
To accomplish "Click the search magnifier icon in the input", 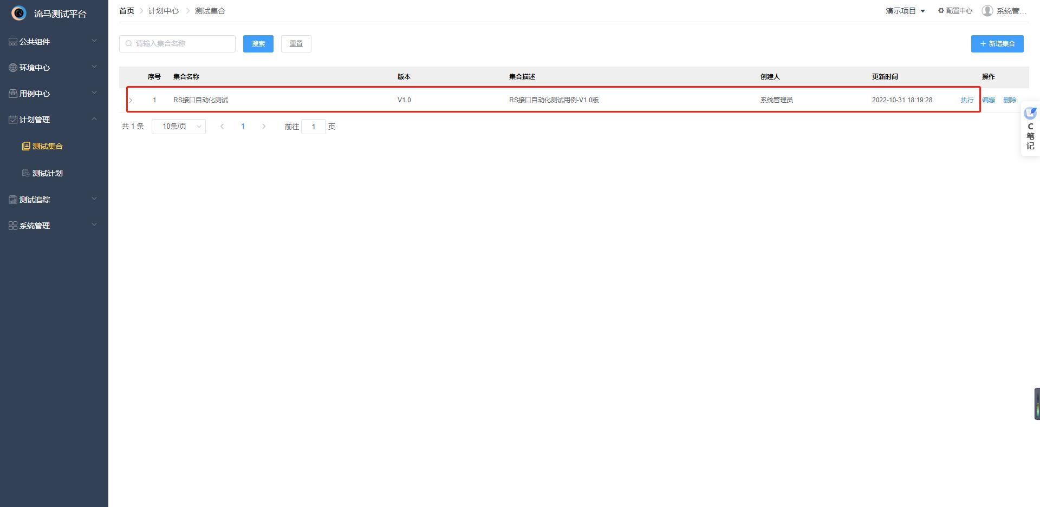I will [129, 43].
